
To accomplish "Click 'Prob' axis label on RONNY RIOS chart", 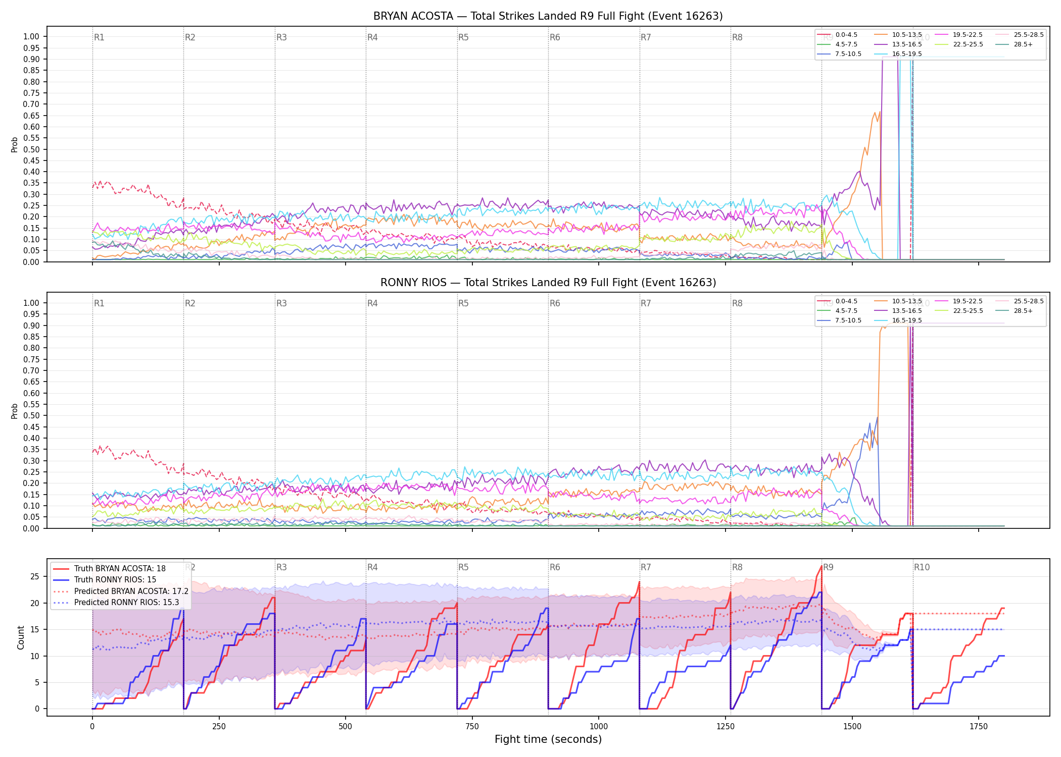I will pos(15,411).
